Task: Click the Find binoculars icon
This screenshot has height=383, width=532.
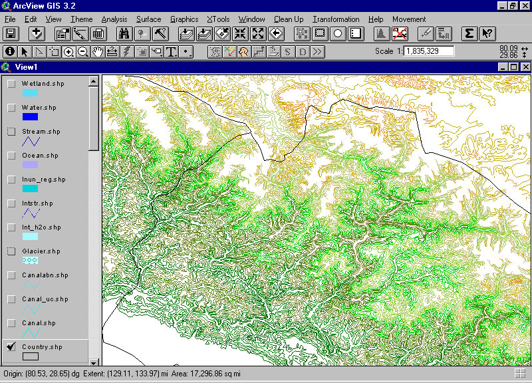Action: pyautogui.click(x=124, y=33)
